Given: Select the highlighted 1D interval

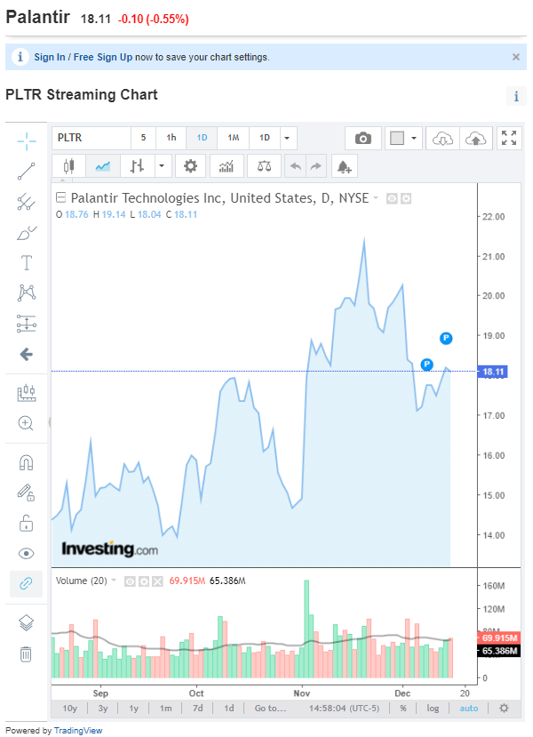Looking at the screenshot, I should pyautogui.click(x=202, y=138).
